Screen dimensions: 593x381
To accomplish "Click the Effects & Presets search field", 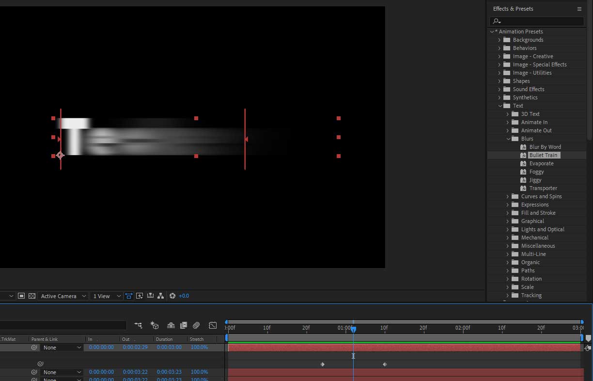I will [x=537, y=21].
